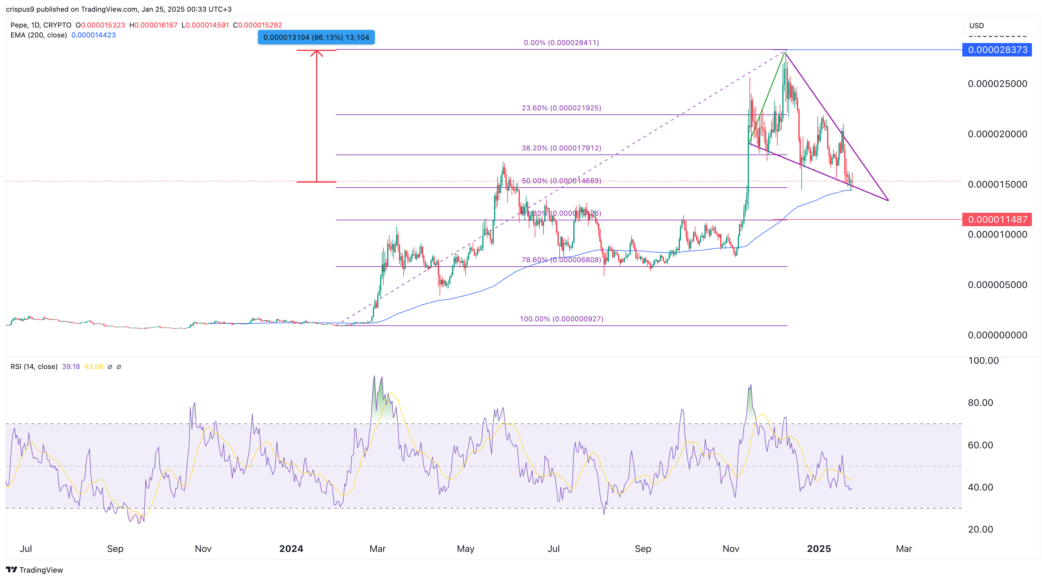Click the RSI 80.00 axis label

coord(980,403)
